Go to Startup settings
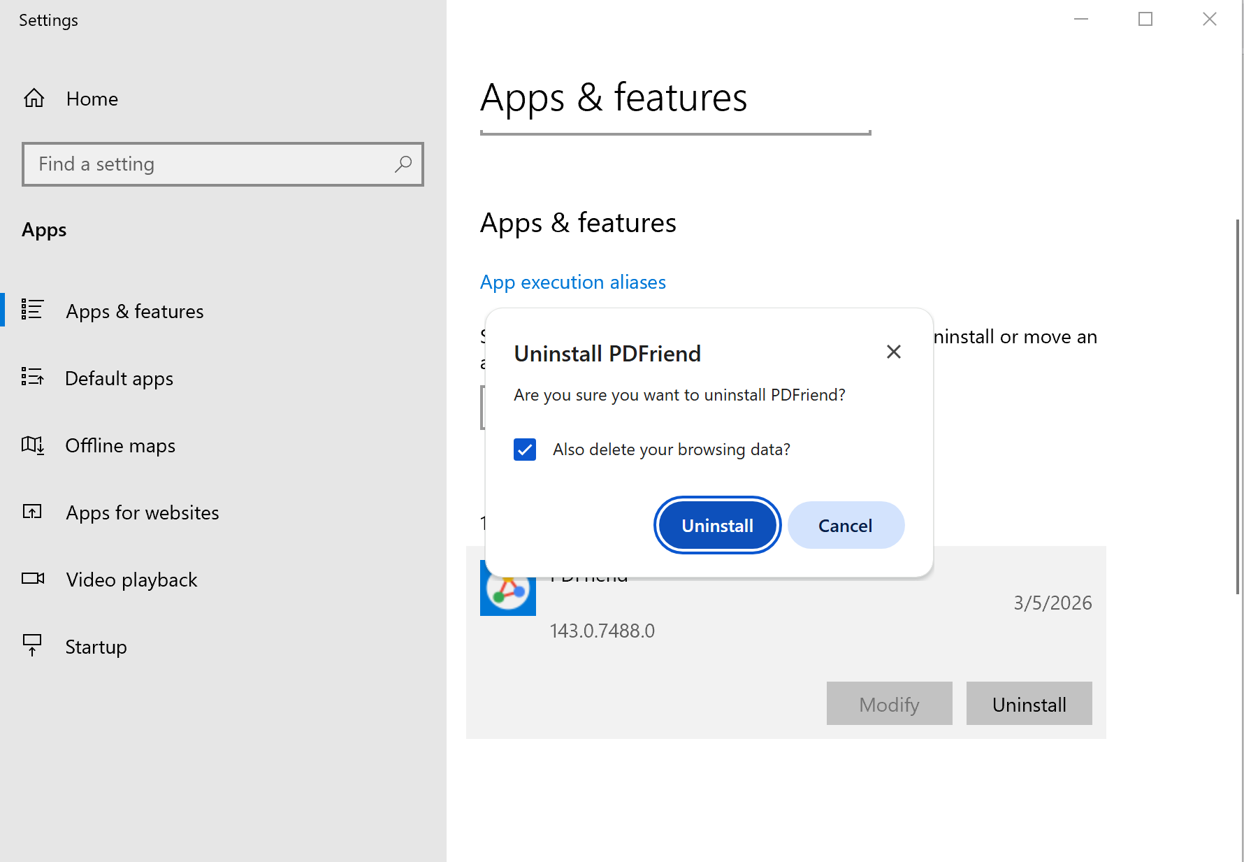This screenshot has height=862, width=1244. click(x=96, y=646)
